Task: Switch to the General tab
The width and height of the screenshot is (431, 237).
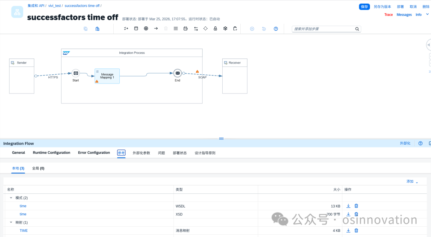Action: click(18, 153)
